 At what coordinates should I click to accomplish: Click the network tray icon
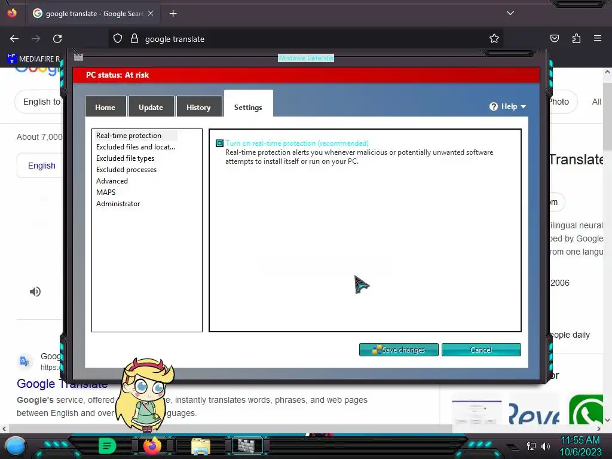[x=531, y=446]
